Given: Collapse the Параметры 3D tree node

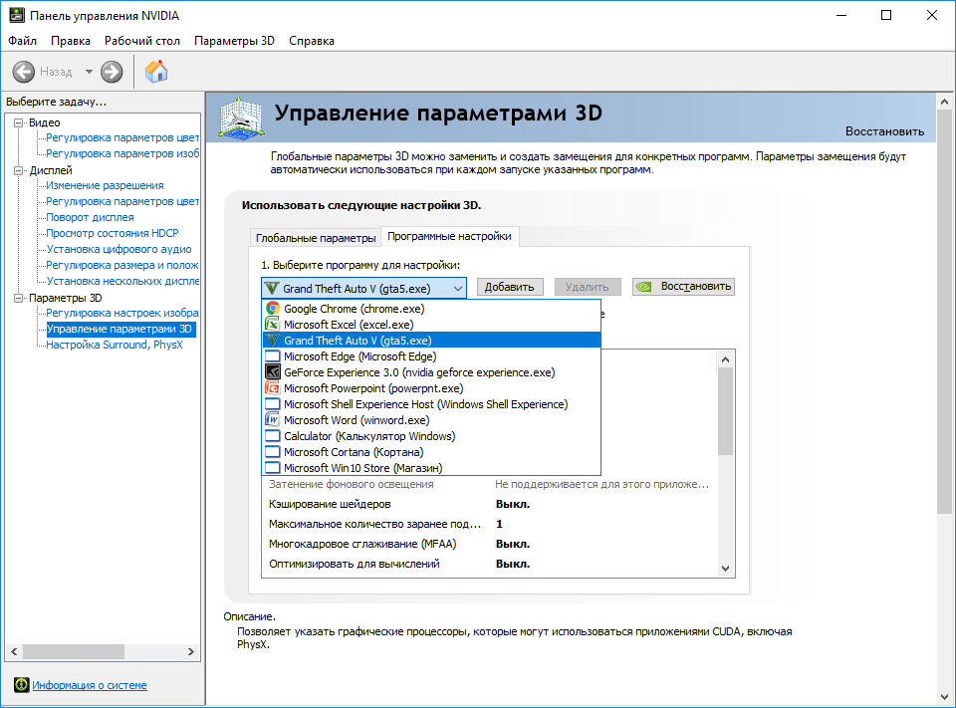Looking at the screenshot, I should coord(19,298).
